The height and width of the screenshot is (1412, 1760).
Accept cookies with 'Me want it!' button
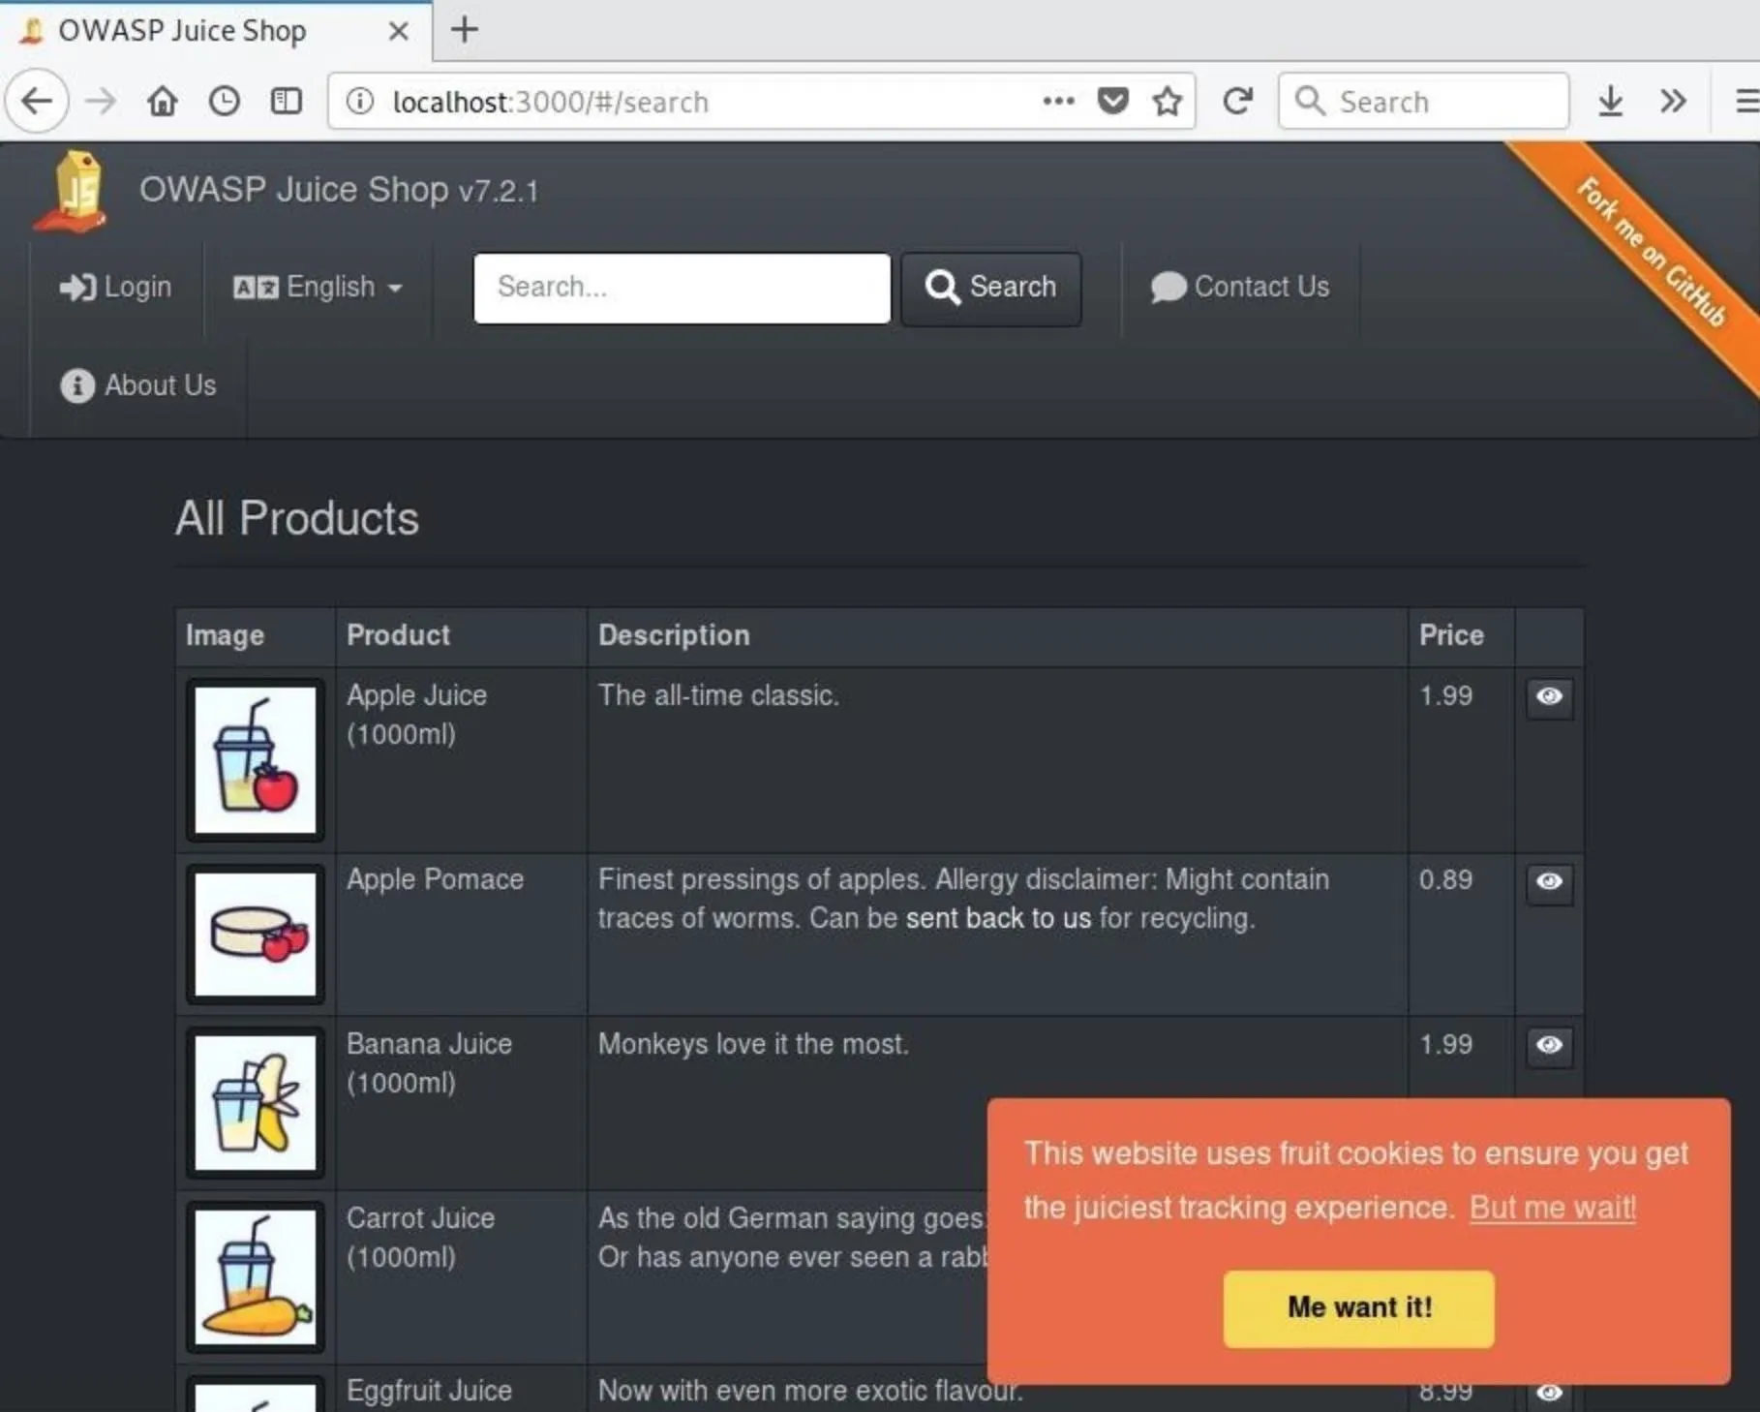click(x=1358, y=1308)
